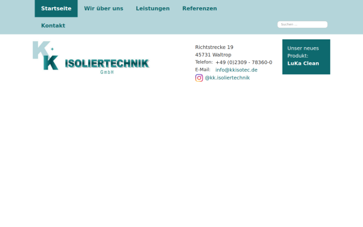Screen dimensions: 363x227
Task: Focus the Suchen search field
Action: click(302, 25)
